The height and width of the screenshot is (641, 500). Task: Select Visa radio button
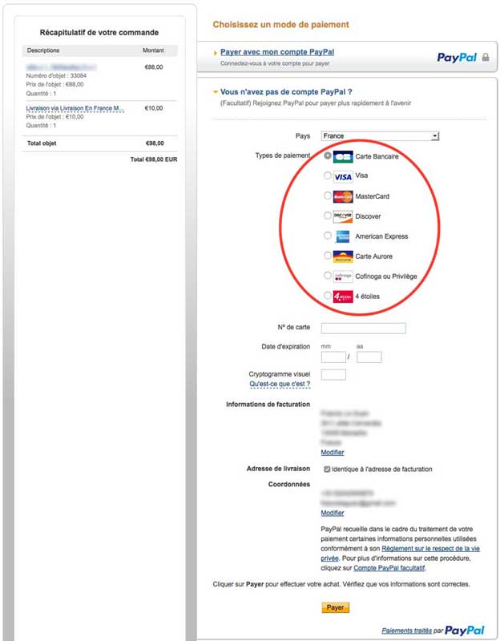[x=327, y=175]
